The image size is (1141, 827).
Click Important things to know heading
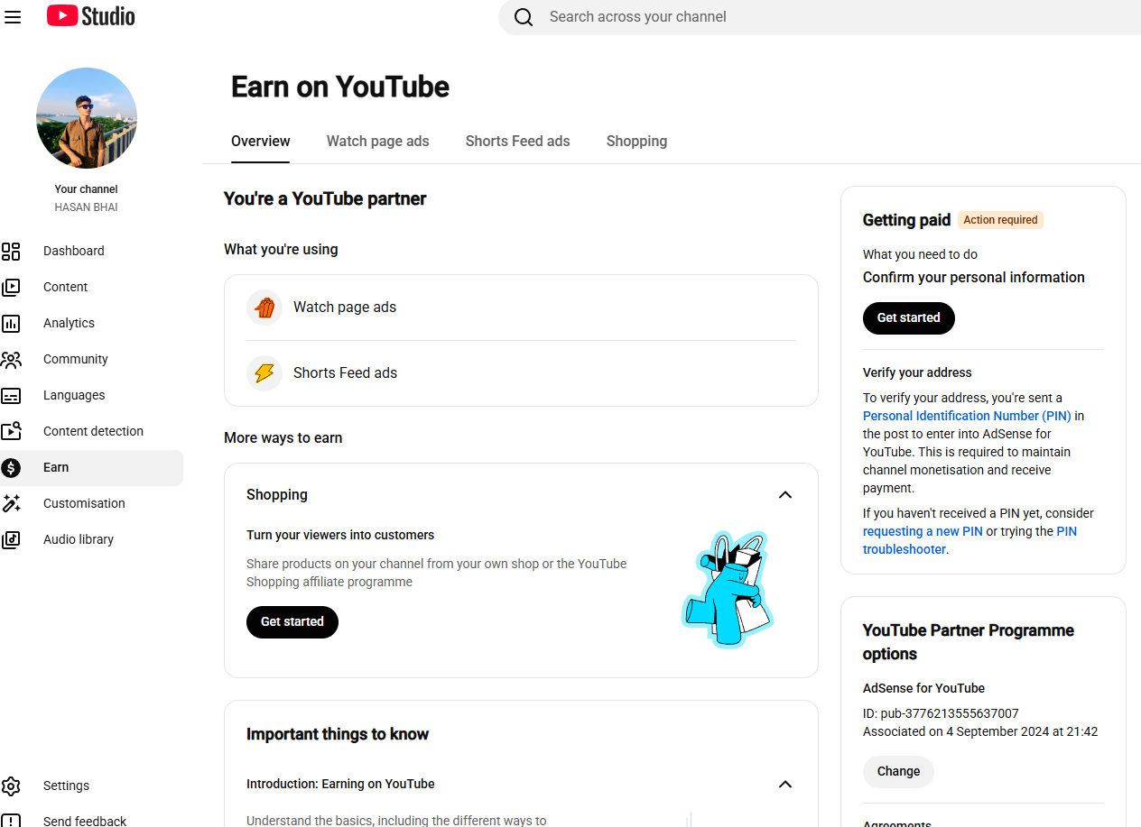pyautogui.click(x=338, y=734)
